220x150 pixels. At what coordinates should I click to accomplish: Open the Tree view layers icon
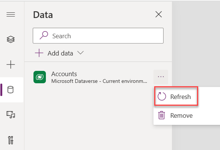[11, 39]
